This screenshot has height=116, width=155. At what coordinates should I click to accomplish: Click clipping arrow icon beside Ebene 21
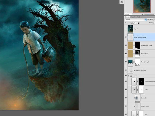[x=134, y=98]
